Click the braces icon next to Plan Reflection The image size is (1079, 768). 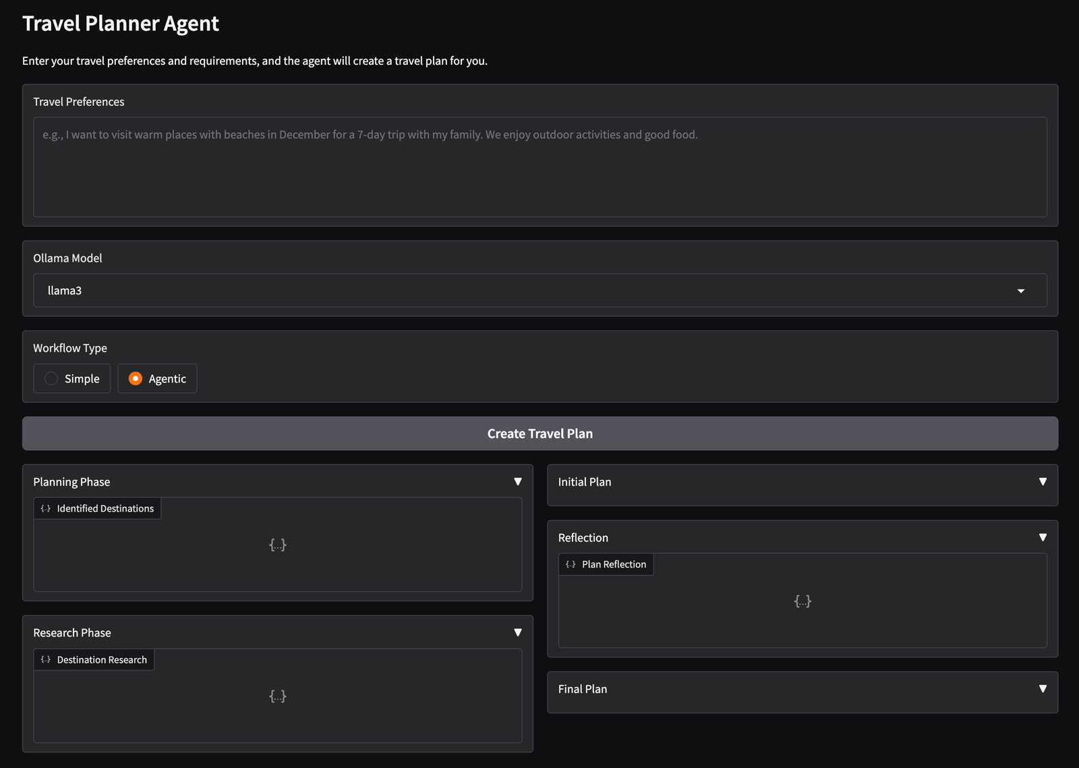tap(571, 564)
